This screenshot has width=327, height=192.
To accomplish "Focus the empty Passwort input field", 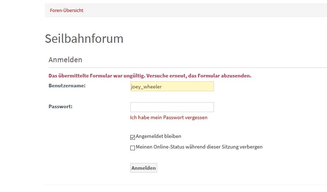I will 172,107.
